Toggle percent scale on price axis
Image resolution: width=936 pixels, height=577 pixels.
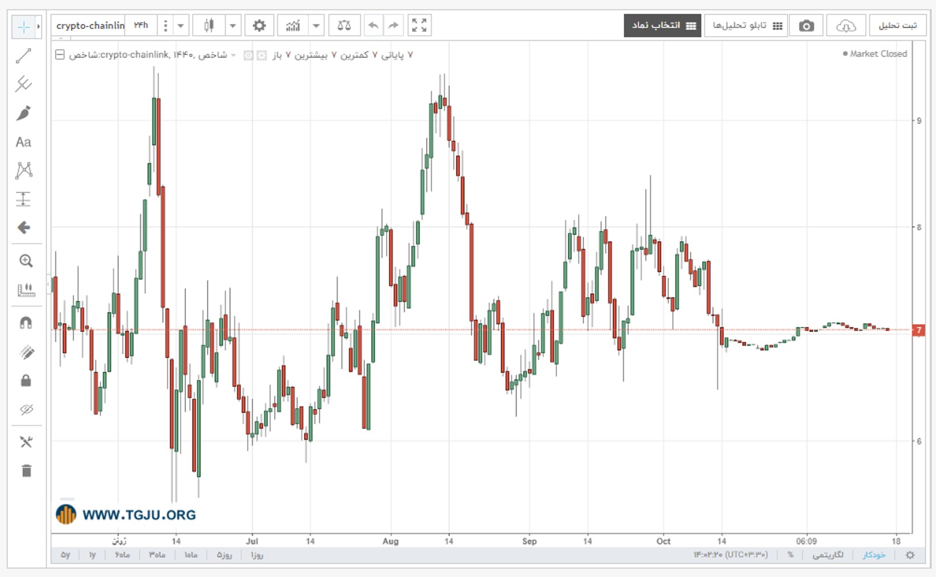tap(790, 555)
